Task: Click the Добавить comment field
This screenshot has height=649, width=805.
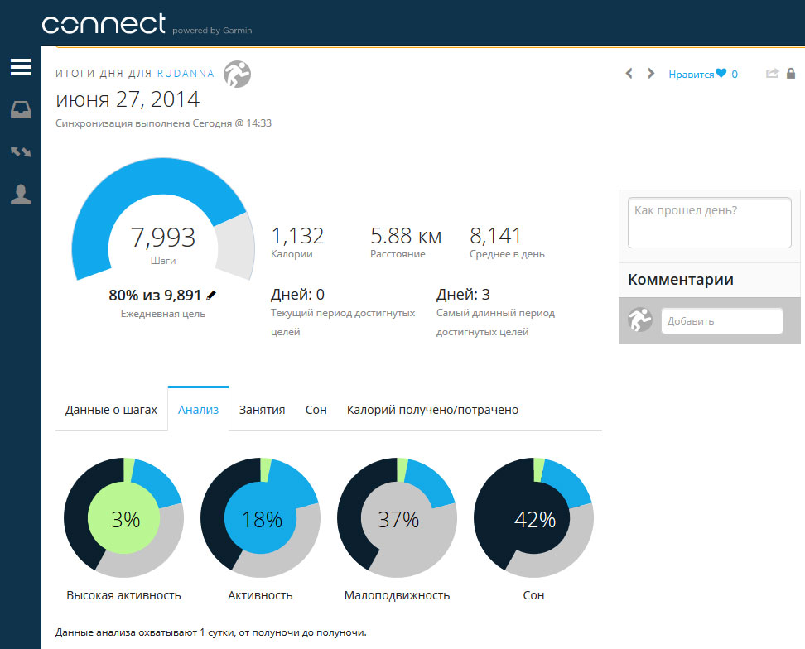Action: tap(721, 321)
